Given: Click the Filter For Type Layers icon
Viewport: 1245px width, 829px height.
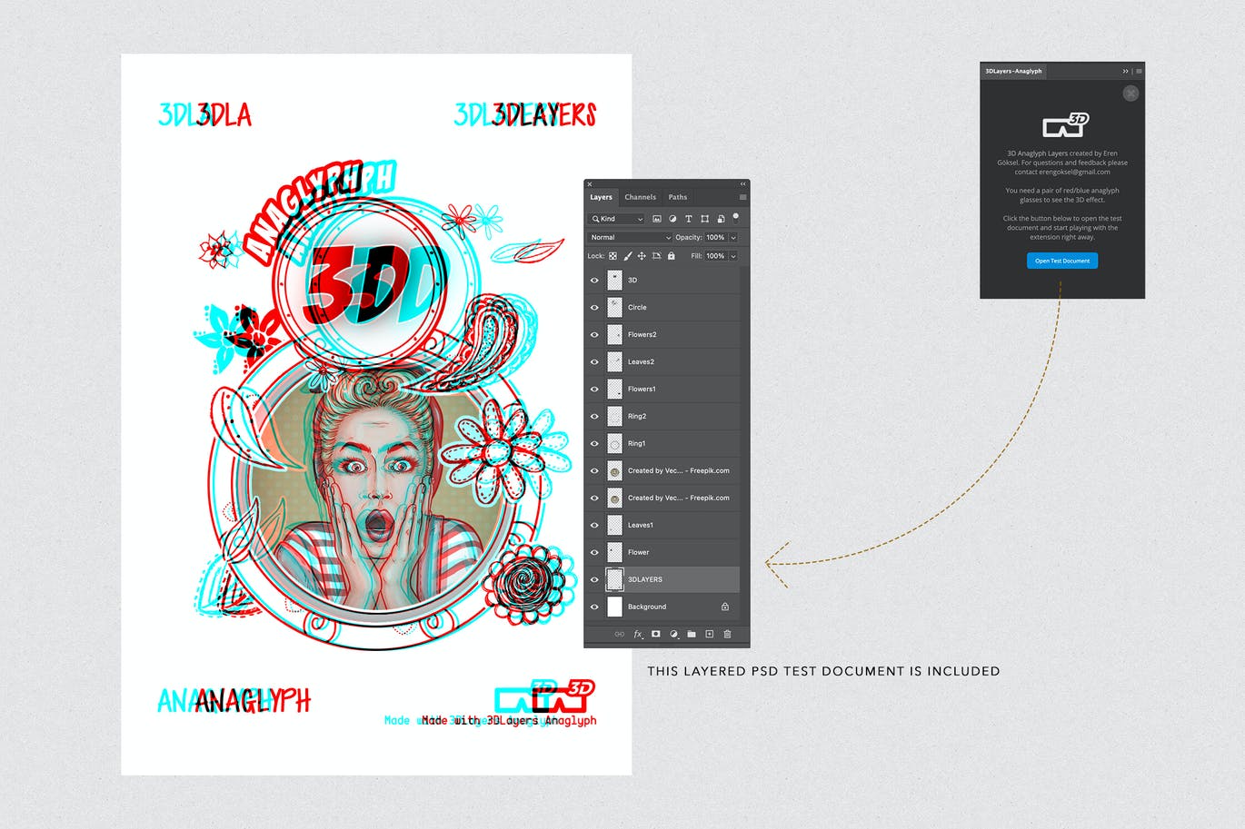Looking at the screenshot, I should pyautogui.click(x=689, y=219).
